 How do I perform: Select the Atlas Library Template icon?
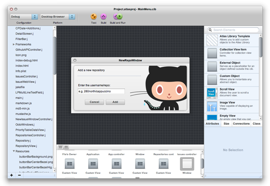click(212, 40)
